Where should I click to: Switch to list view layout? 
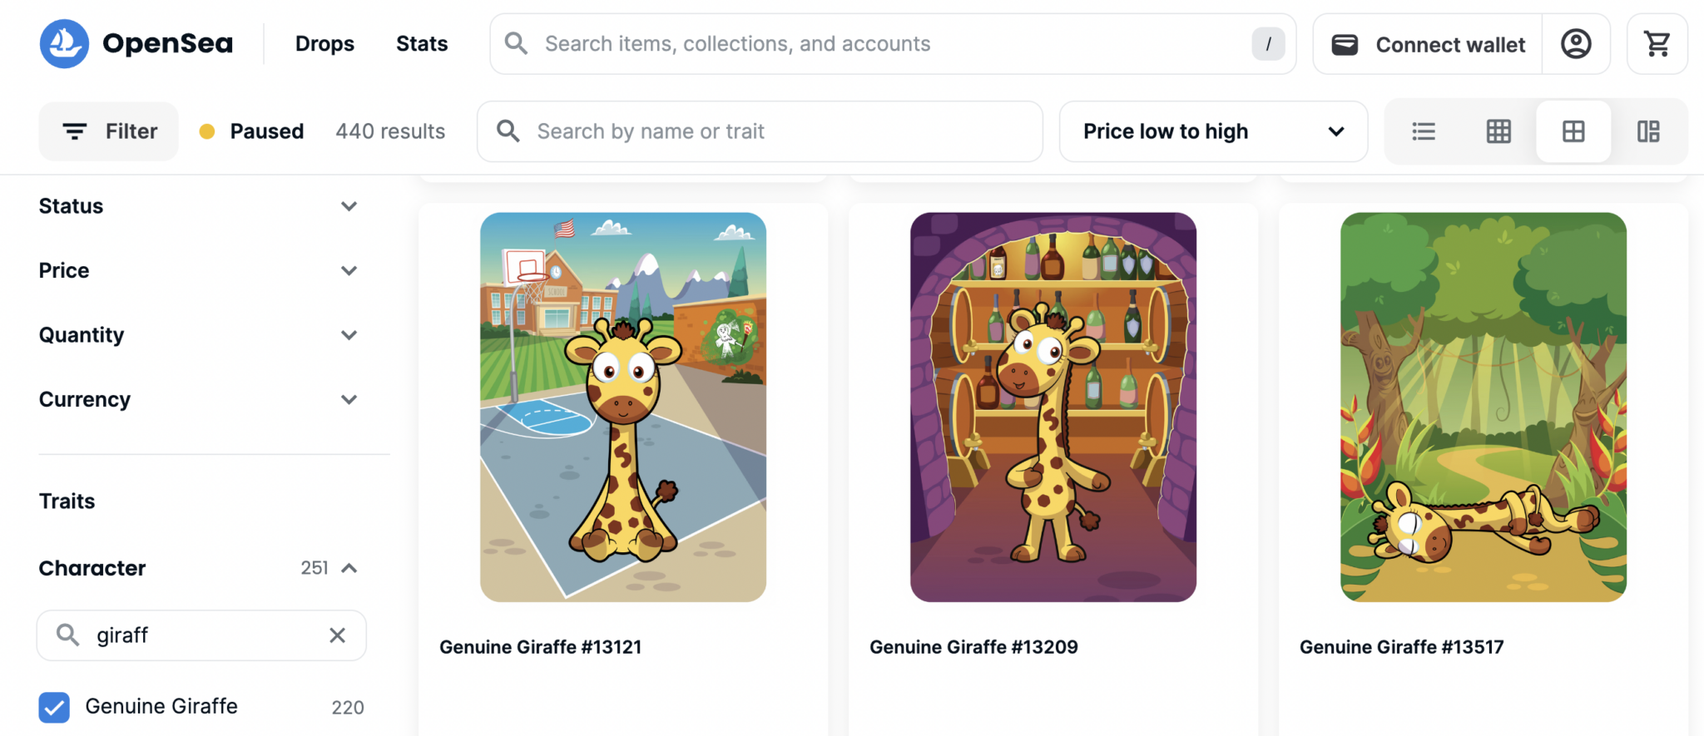[x=1424, y=131]
